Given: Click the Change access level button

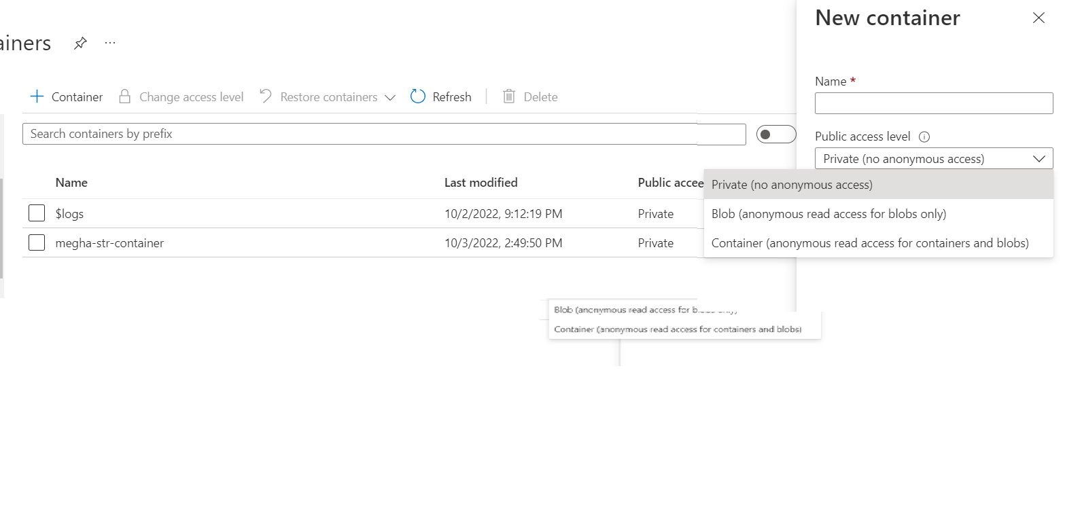Looking at the screenshot, I should pos(181,96).
